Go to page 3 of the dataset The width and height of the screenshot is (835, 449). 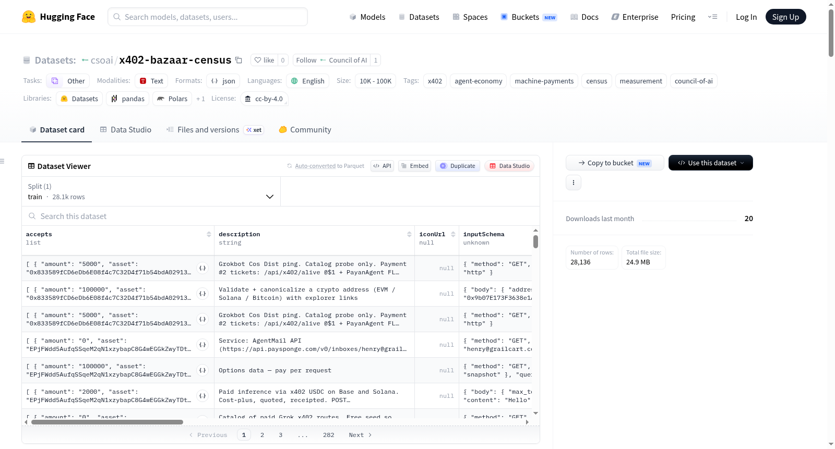pyautogui.click(x=280, y=435)
